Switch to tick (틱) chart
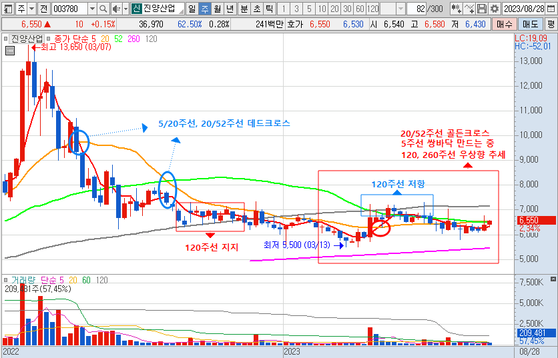Viewport: 558px width, 358px height. [x=270, y=9]
